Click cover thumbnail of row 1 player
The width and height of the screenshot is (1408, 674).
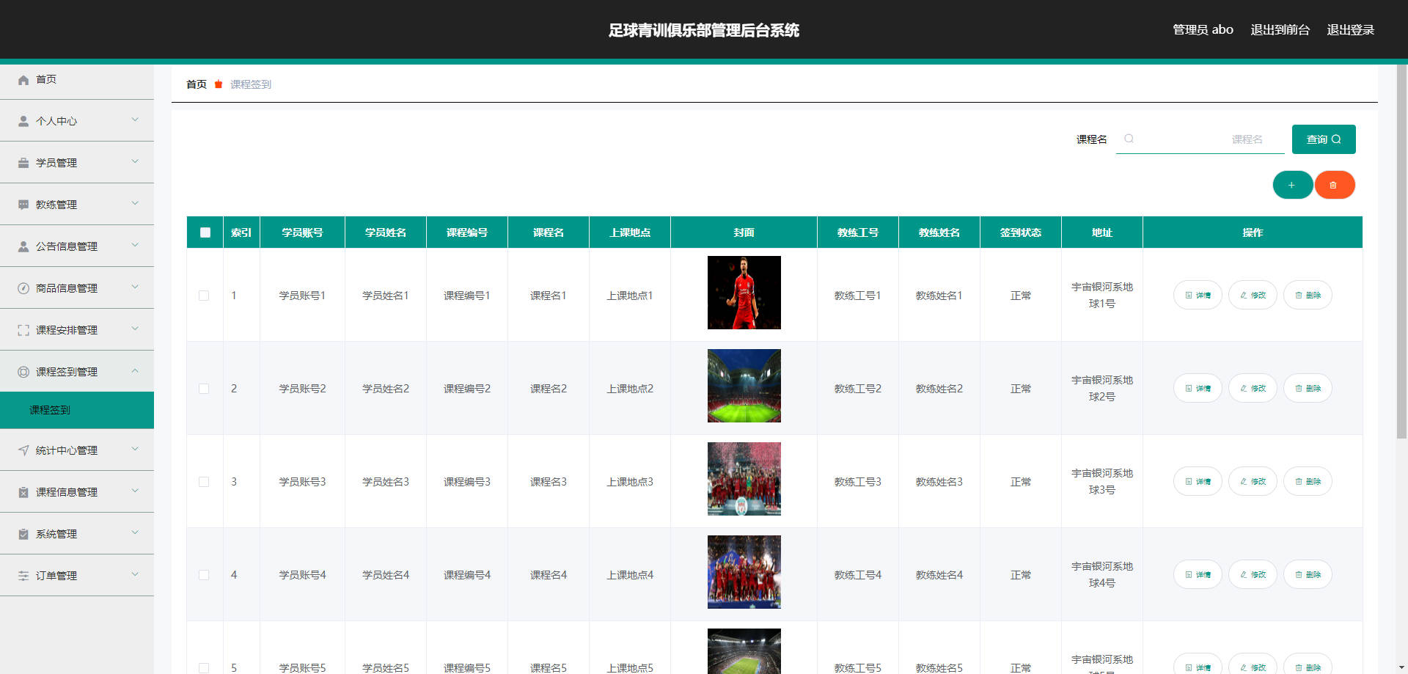(744, 293)
